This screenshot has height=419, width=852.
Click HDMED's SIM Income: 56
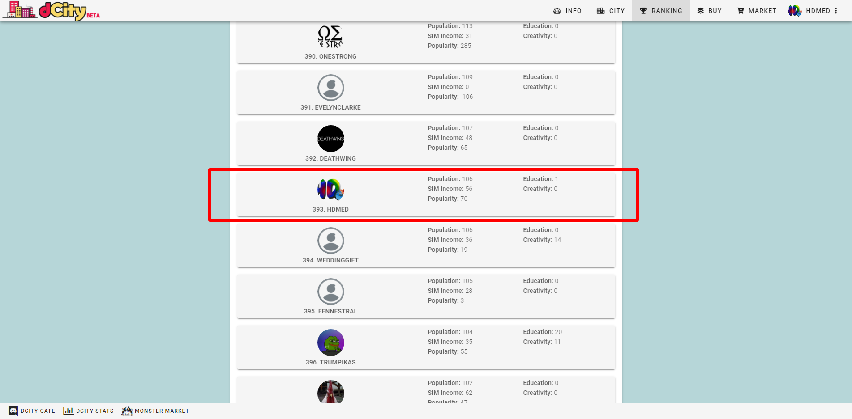(x=450, y=189)
